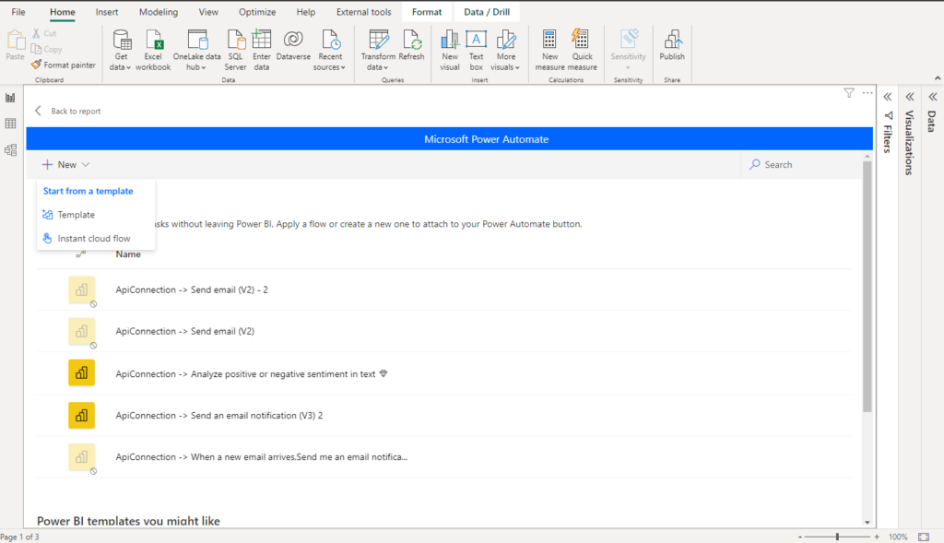Expand the Get data dropdown

tap(122, 66)
